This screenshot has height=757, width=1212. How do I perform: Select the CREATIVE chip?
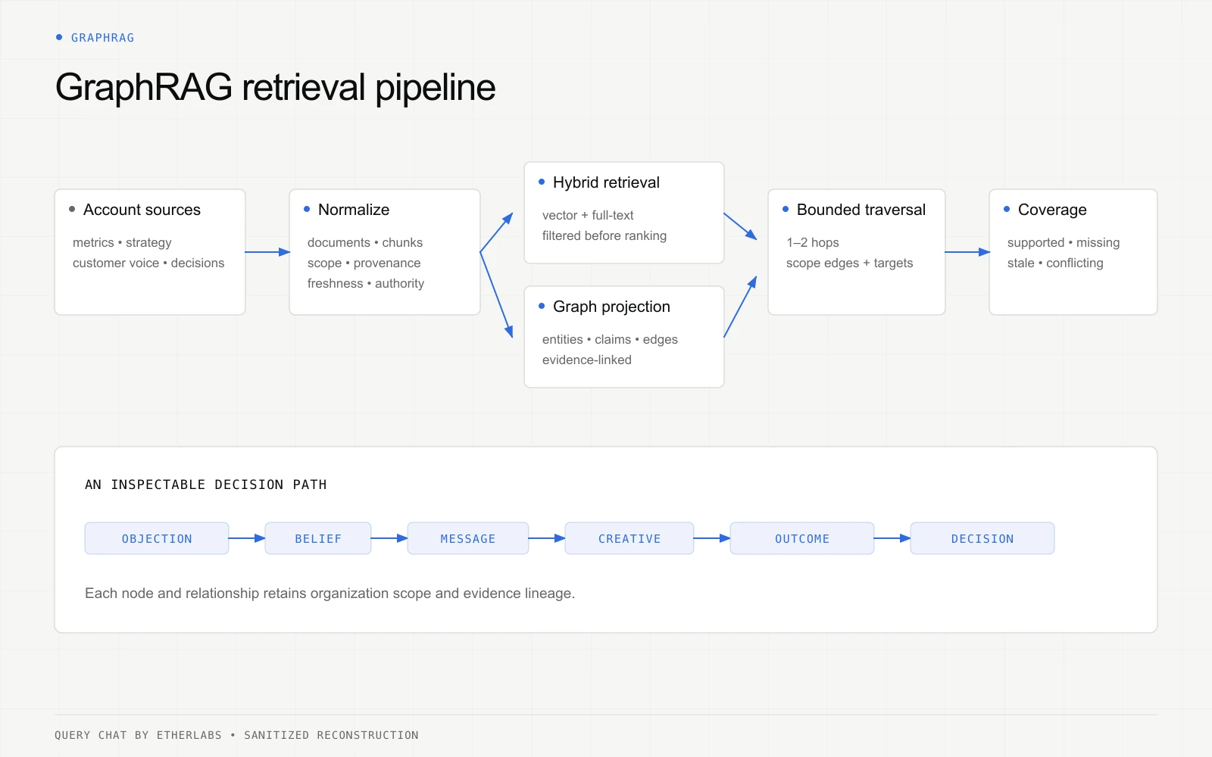(629, 538)
